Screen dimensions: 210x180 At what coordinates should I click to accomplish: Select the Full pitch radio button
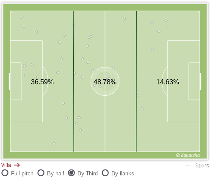pyautogui.click(x=5, y=173)
